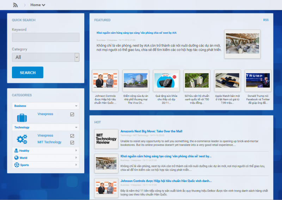The height and width of the screenshot is (200, 282).
Task: Toggle the Technology Vnexpress checkbox
Action: pyautogui.click(x=72, y=136)
